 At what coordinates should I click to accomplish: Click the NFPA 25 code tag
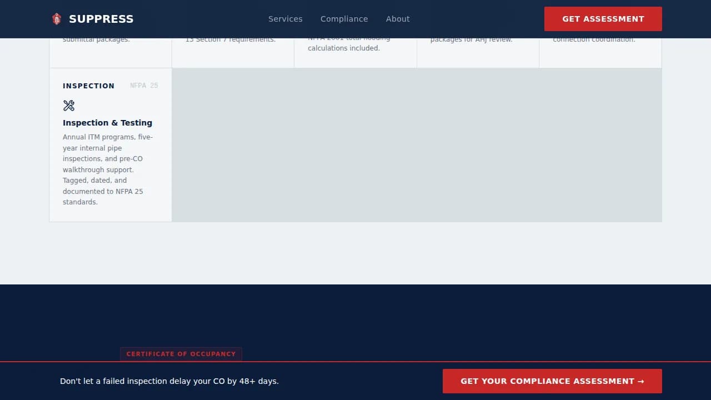click(x=144, y=86)
